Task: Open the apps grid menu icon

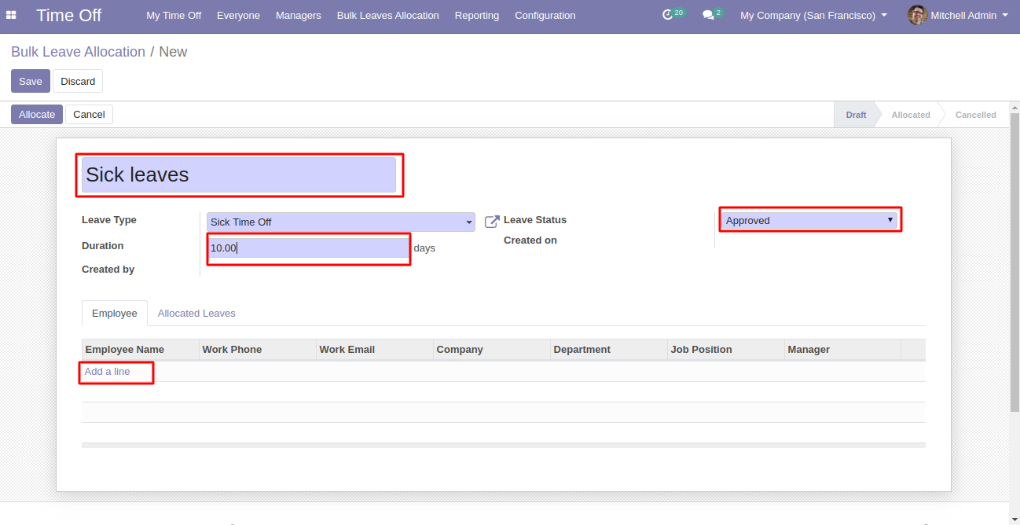Action: [11, 15]
